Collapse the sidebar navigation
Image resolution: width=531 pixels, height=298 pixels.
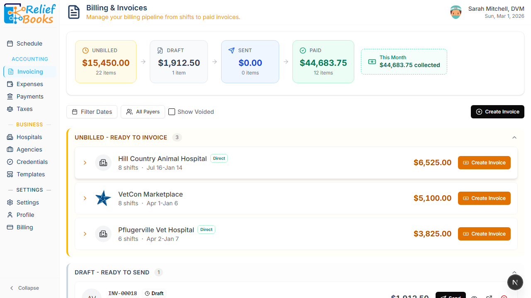click(24, 288)
